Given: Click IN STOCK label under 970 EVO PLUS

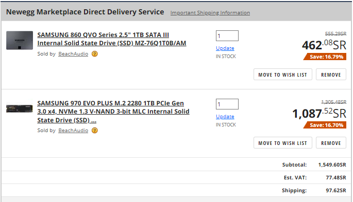Looking at the screenshot, I should pyautogui.click(x=226, y=125).
